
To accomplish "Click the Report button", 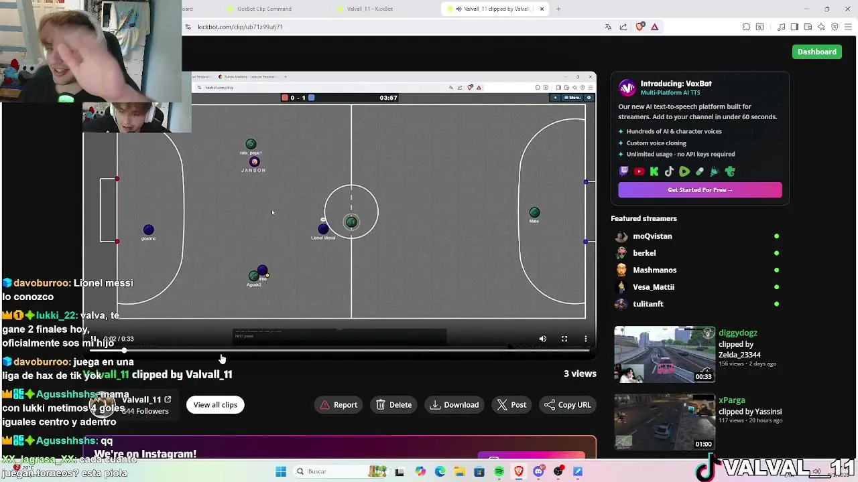I will pos(339,404).
